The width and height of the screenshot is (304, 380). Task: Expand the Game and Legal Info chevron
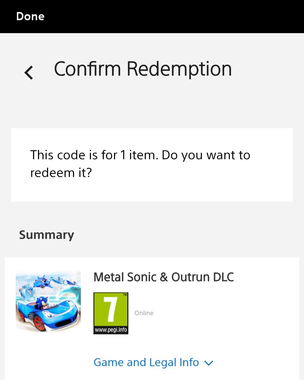coord(209,363)
